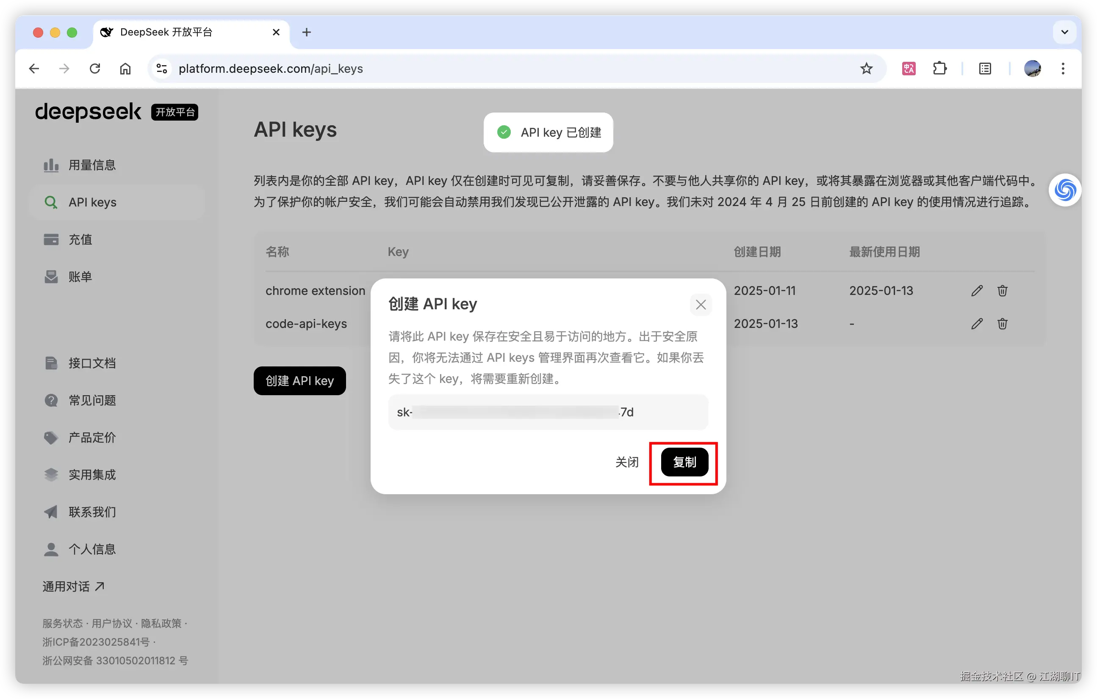Edit the chrome extension key name
The width and height of the screenshot is (1097, 699).
[x=977, y=291]
